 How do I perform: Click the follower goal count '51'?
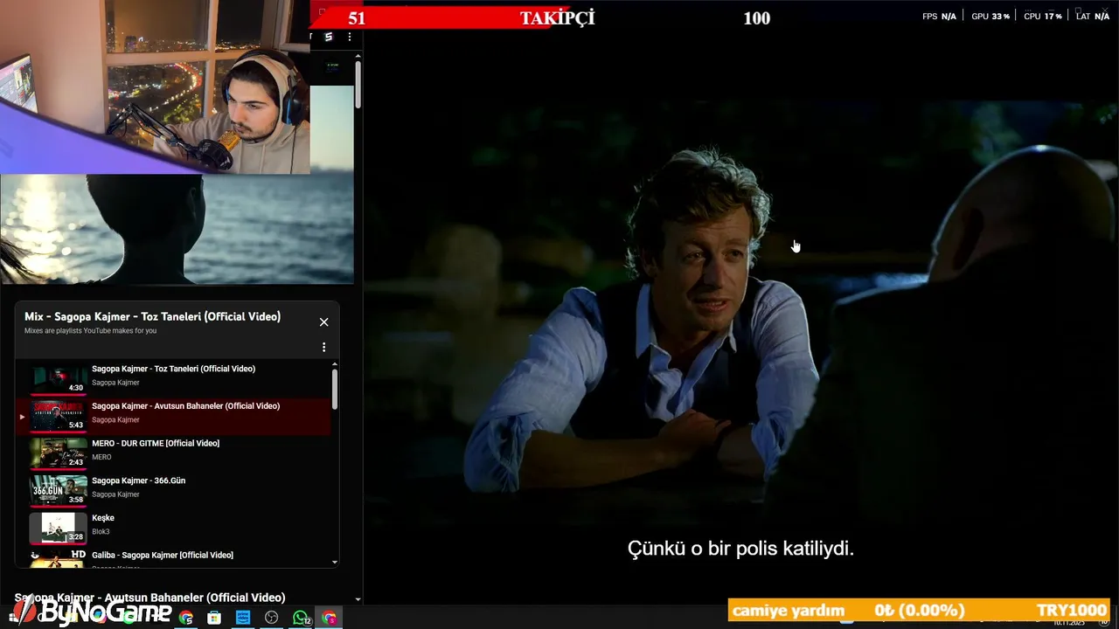tap(357, 18)
